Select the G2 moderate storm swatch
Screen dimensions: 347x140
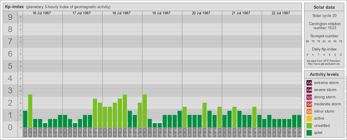point(309,104)
